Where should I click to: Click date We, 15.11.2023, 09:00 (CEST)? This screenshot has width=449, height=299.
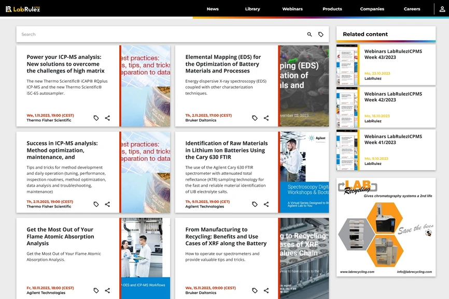point(211,288)
